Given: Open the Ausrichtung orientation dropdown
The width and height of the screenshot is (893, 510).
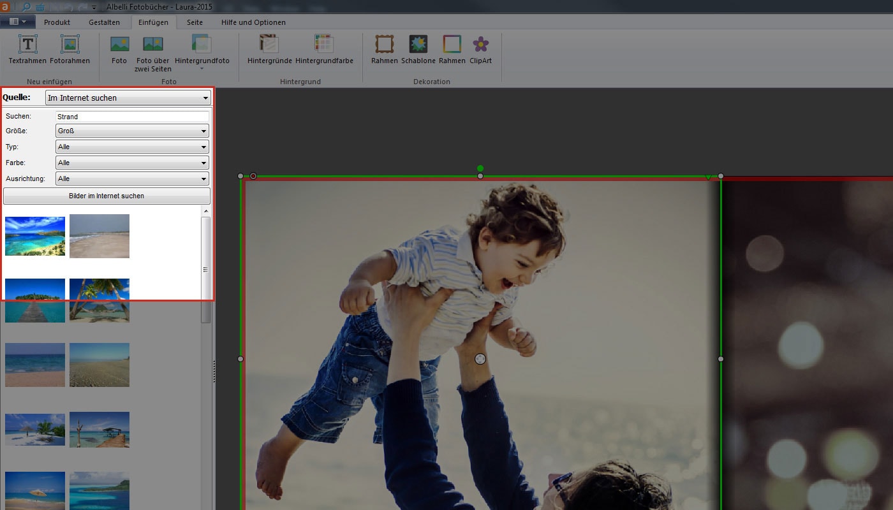Looking at the screenshot, I should 132,179.
